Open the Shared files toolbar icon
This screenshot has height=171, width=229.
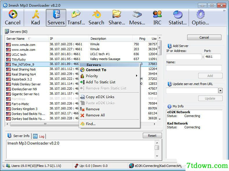pos(117,14)
